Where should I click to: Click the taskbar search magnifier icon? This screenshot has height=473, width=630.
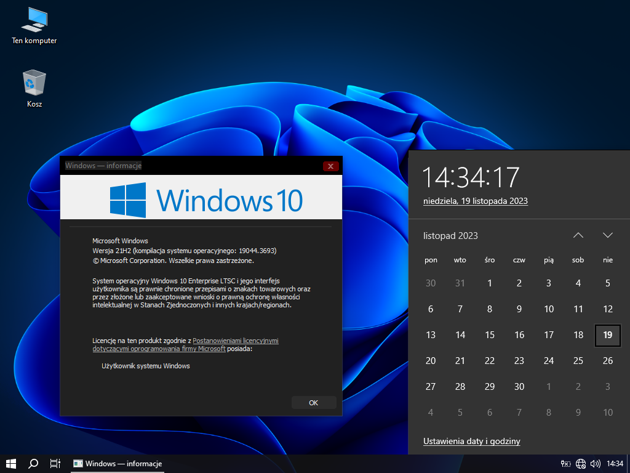(x=34, y=464)
